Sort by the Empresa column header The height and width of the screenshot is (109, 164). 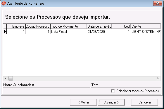16,26
